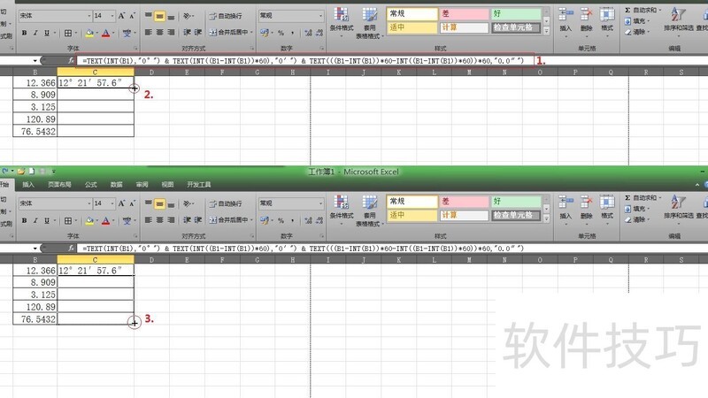Click Bold icon in the lower window ribbon
Viewport: 708px width, 398px height.
[24, 219]
